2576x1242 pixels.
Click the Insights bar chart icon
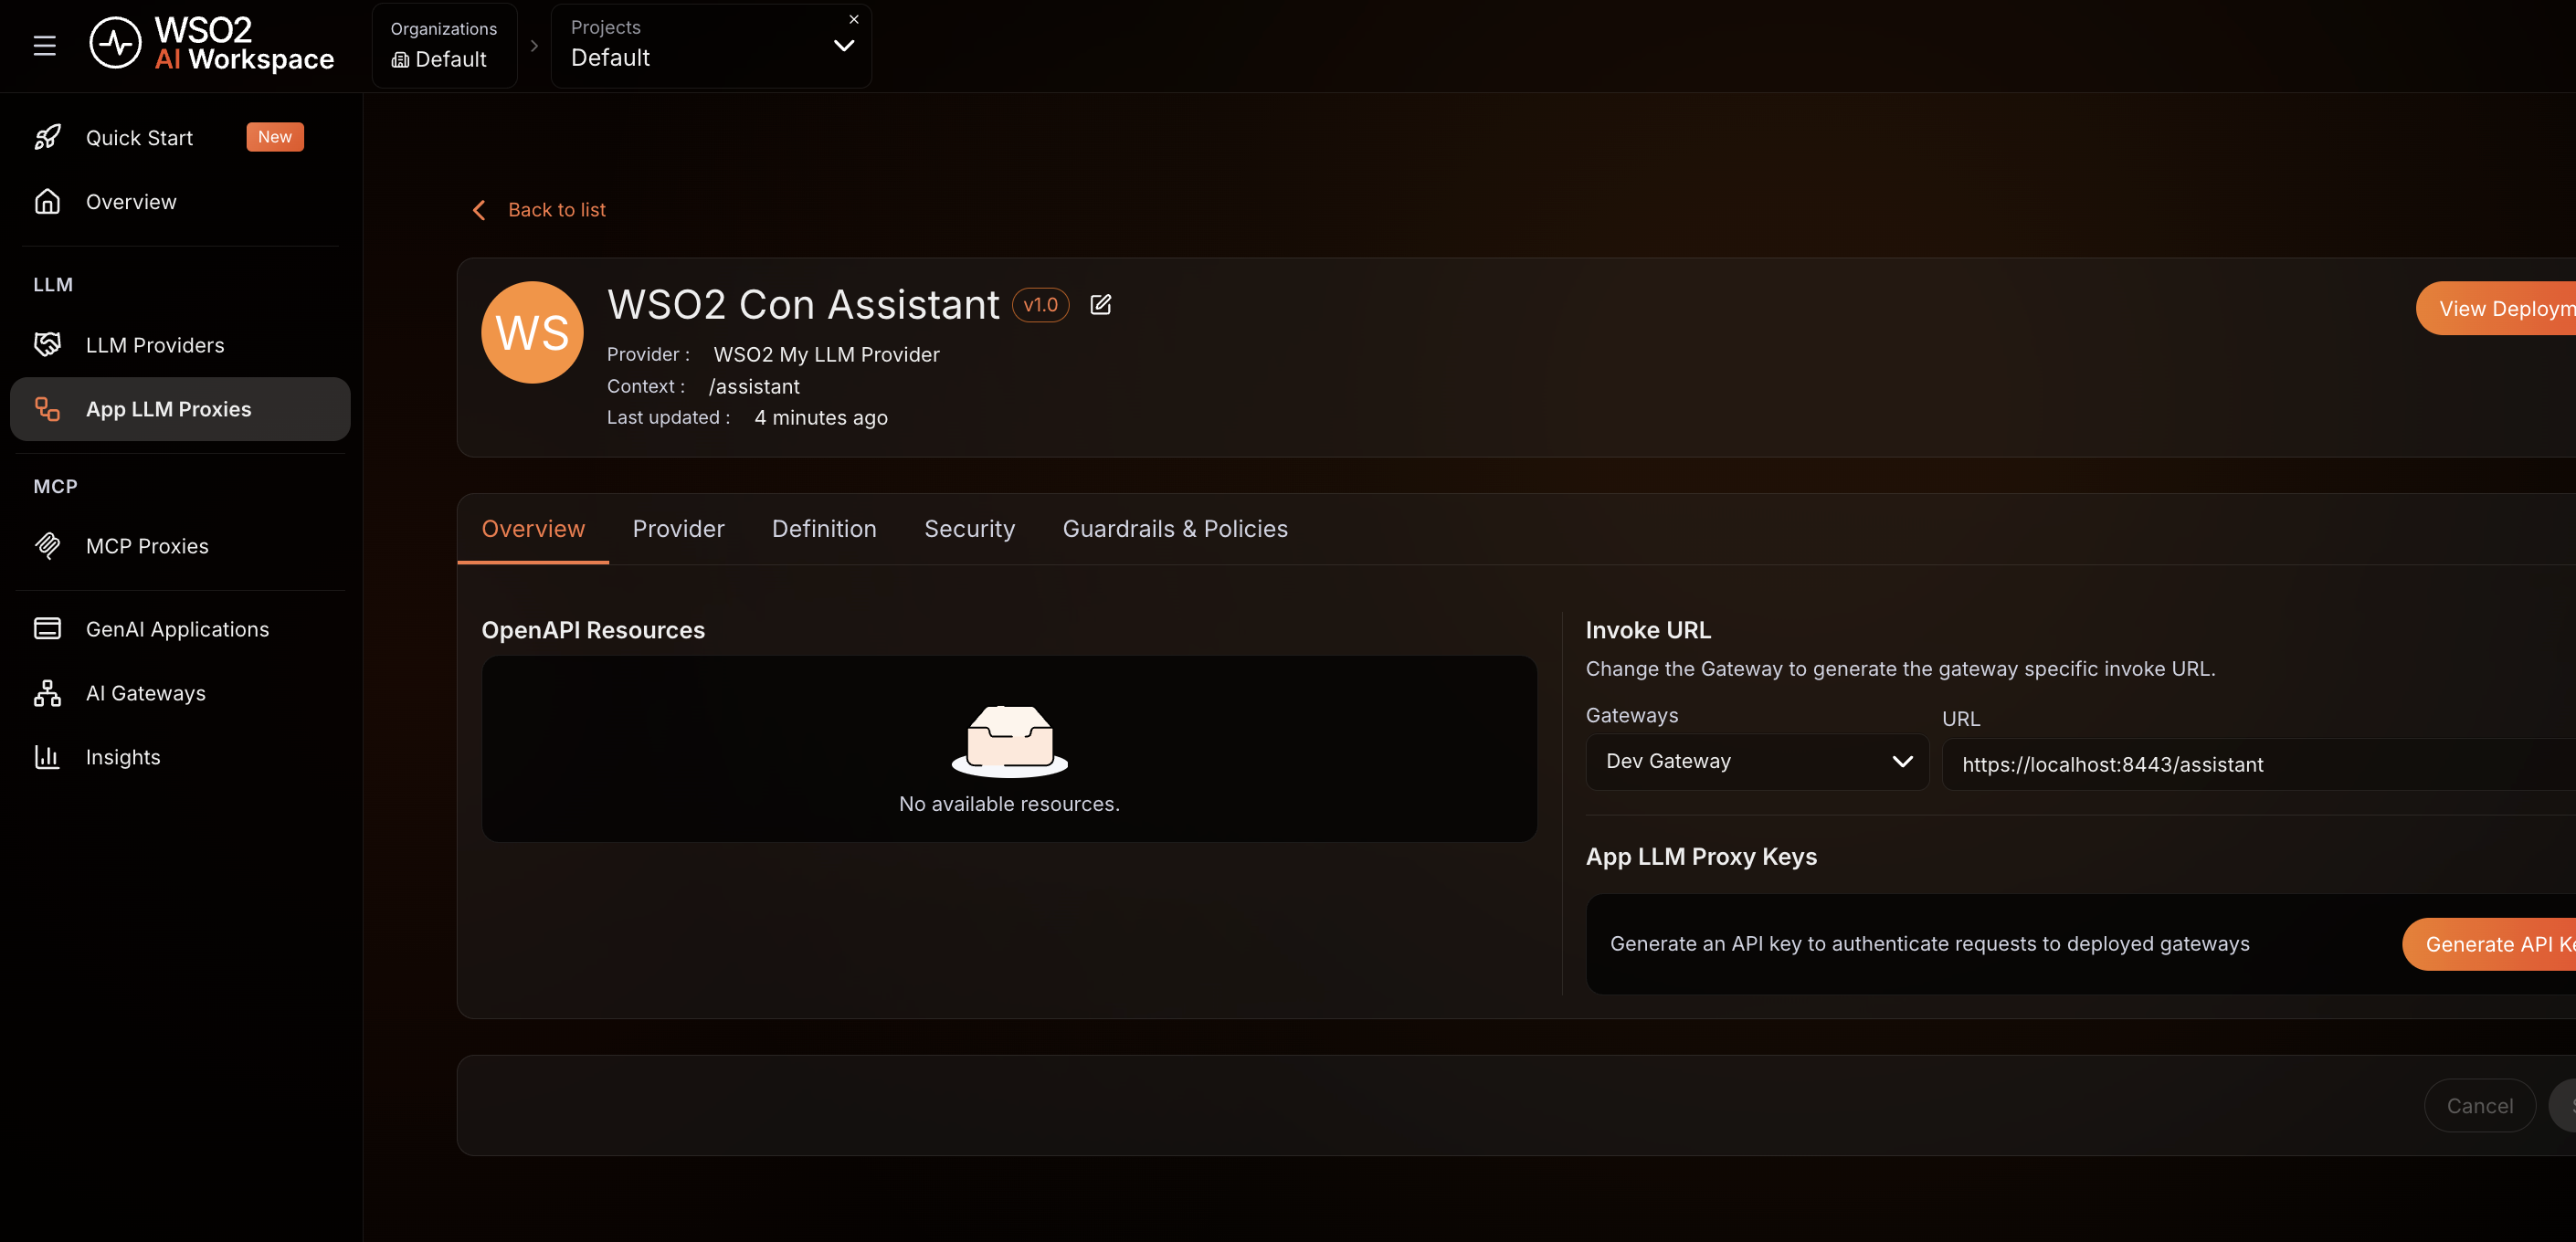click(47, 757)
